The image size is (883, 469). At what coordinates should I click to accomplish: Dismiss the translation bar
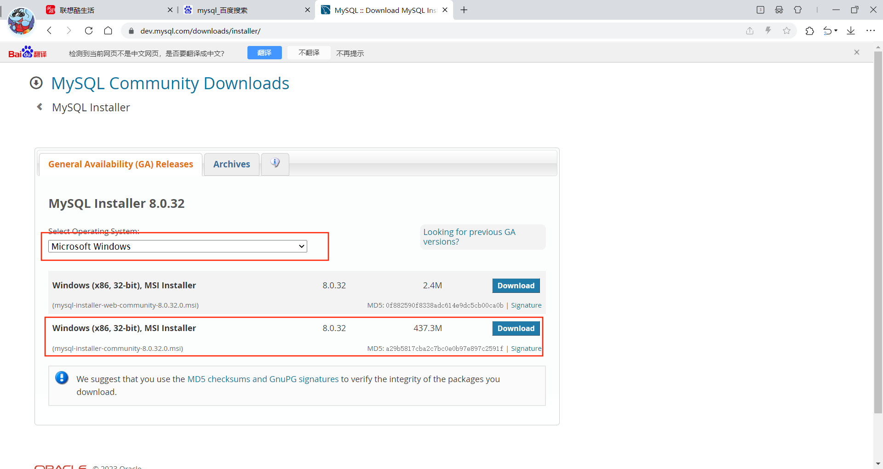tap(857, 52)
